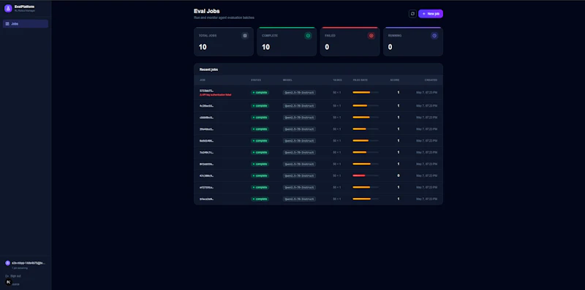Click the CREATED column header
Screen dimensions: 585x290
pos(431,80)
